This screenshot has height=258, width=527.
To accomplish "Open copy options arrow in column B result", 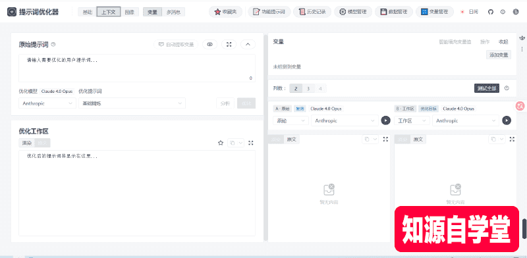I will point(501,139).
